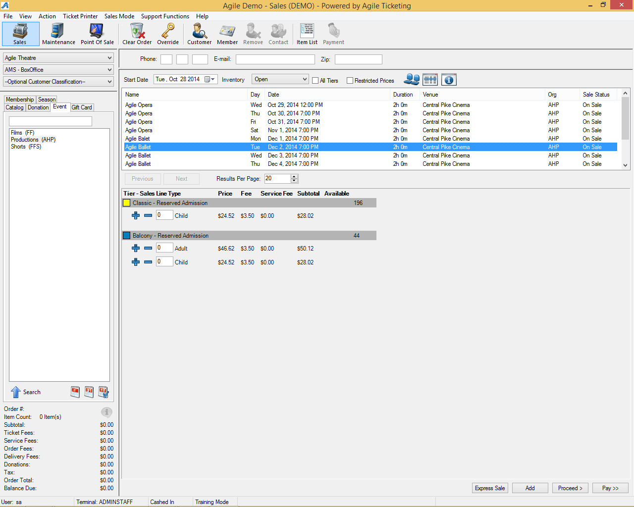Add one Classic Child ticket with plus
Screen dimensions: 634x507
click(x=136, y=215)
